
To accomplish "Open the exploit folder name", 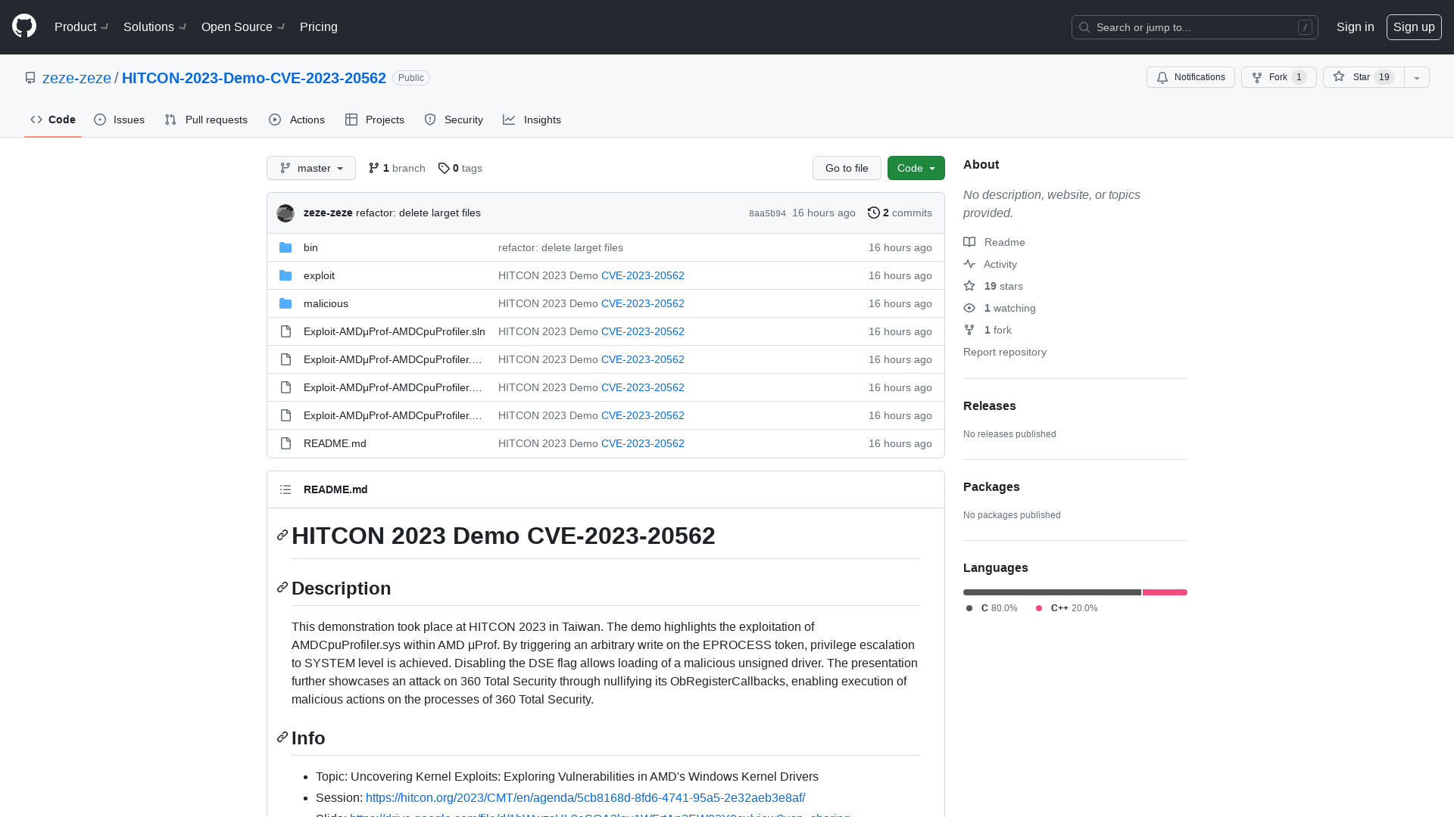I will pos(319,275).
